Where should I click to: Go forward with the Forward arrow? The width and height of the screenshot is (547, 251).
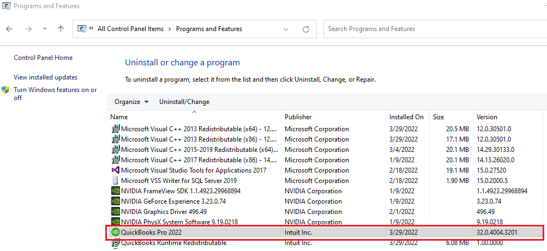tap(28, 29)
